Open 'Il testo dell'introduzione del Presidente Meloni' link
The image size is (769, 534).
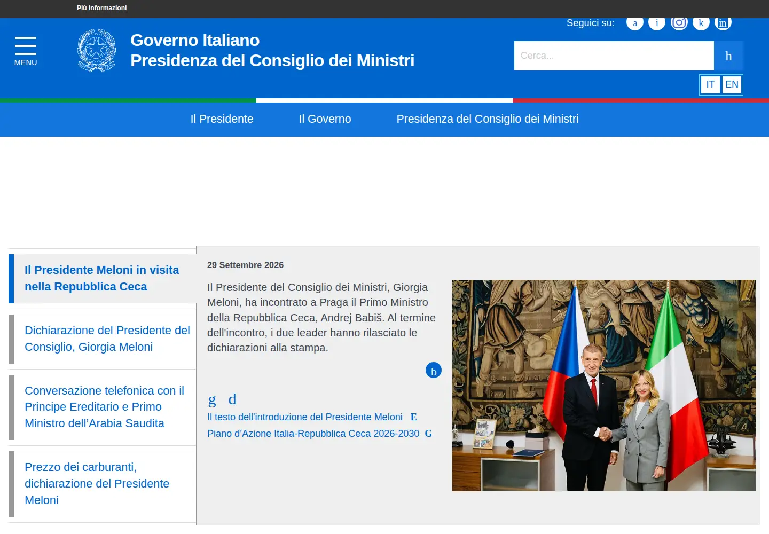coord(305,417)
